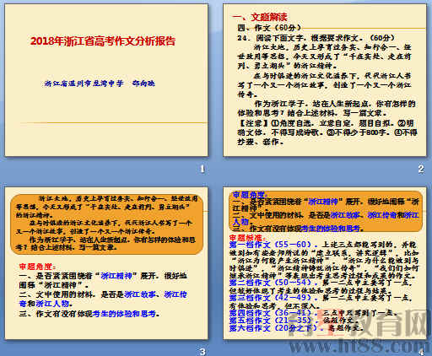The height and width of the screenshot is (356, 432).
Task: Select the heading 一、文题解读 on slide 2
Action: (x=260, y=17)
